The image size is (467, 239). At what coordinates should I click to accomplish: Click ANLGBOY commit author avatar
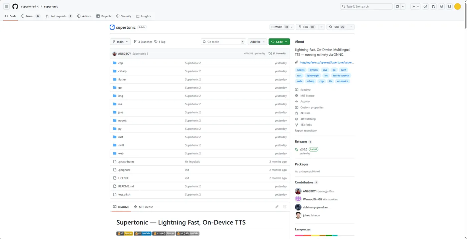(x=114, y=54)
